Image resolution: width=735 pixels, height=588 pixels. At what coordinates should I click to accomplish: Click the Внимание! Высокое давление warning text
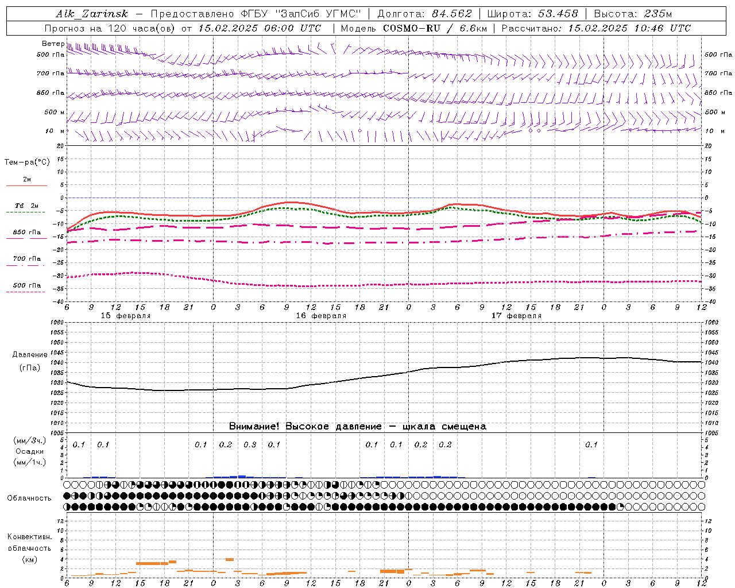(x=357, y=427)
